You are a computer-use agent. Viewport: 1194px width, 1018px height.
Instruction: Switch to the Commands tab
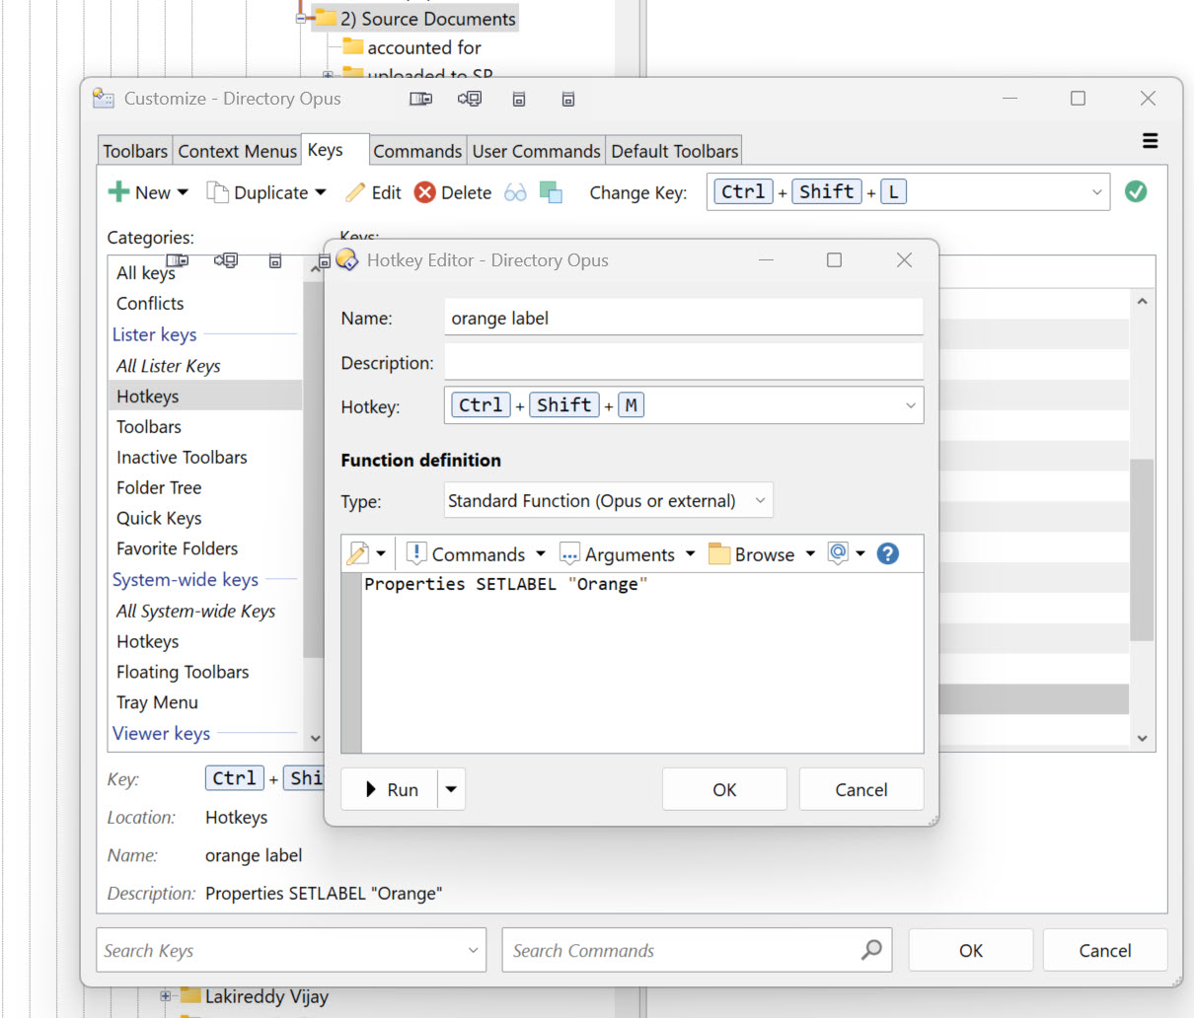(x=417, y=151)
